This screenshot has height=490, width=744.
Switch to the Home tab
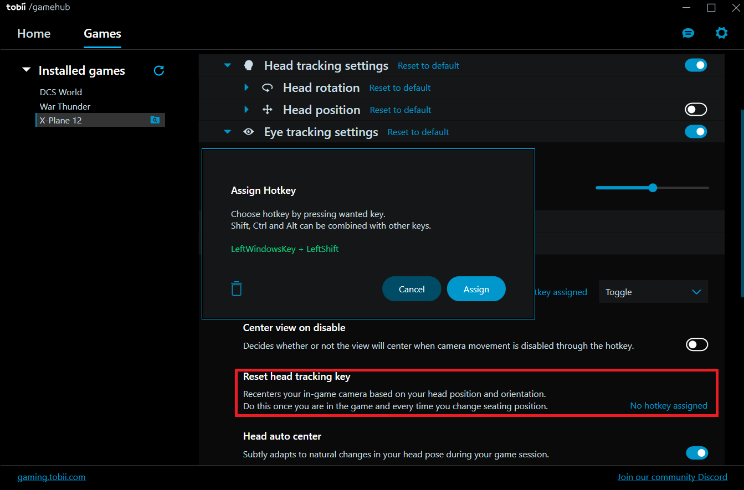point(34,33)
